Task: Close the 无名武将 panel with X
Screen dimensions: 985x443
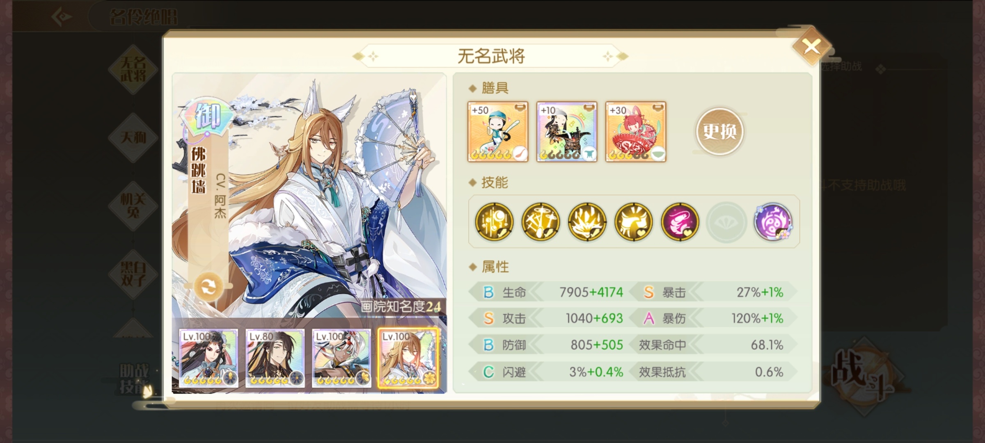Action: 811,47
